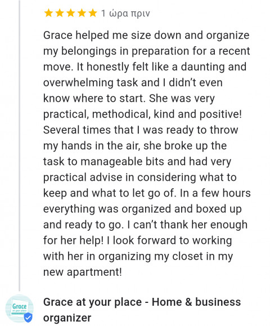Click the gray vertical thread line
Viewport: 270px width, 326px height.
[20, 145]
